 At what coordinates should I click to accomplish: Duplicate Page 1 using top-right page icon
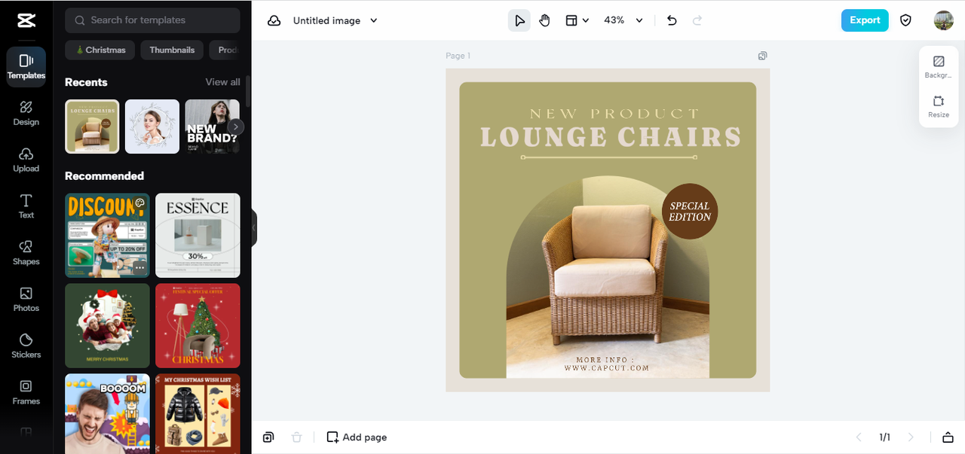[762, 56]
